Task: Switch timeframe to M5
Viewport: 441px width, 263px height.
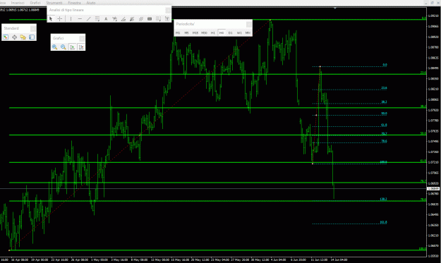Action: pos(186,33)
